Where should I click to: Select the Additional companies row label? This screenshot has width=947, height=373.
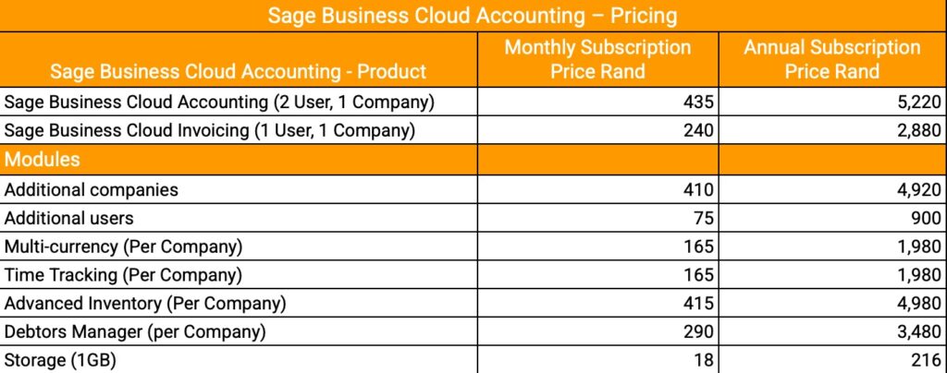pyautogui.click(x=92, y=189)
